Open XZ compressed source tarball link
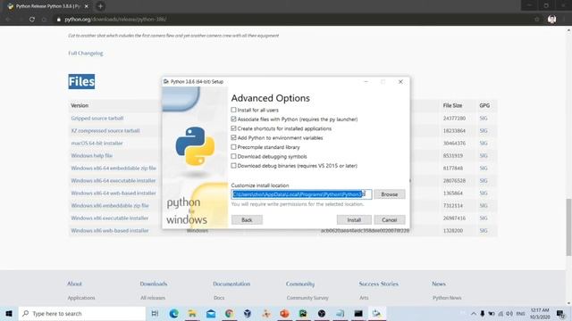Screen dimensions: 572x321 [x=105, y=131]
